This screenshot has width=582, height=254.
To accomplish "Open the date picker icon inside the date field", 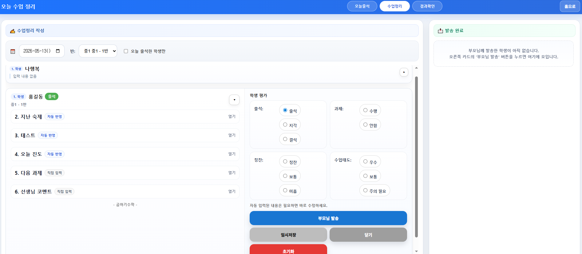I will click(58, 51).
